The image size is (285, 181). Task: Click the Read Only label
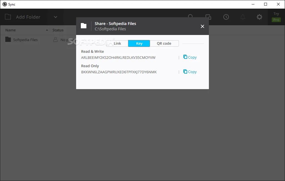pyautogui.click(x=90, y=66)
